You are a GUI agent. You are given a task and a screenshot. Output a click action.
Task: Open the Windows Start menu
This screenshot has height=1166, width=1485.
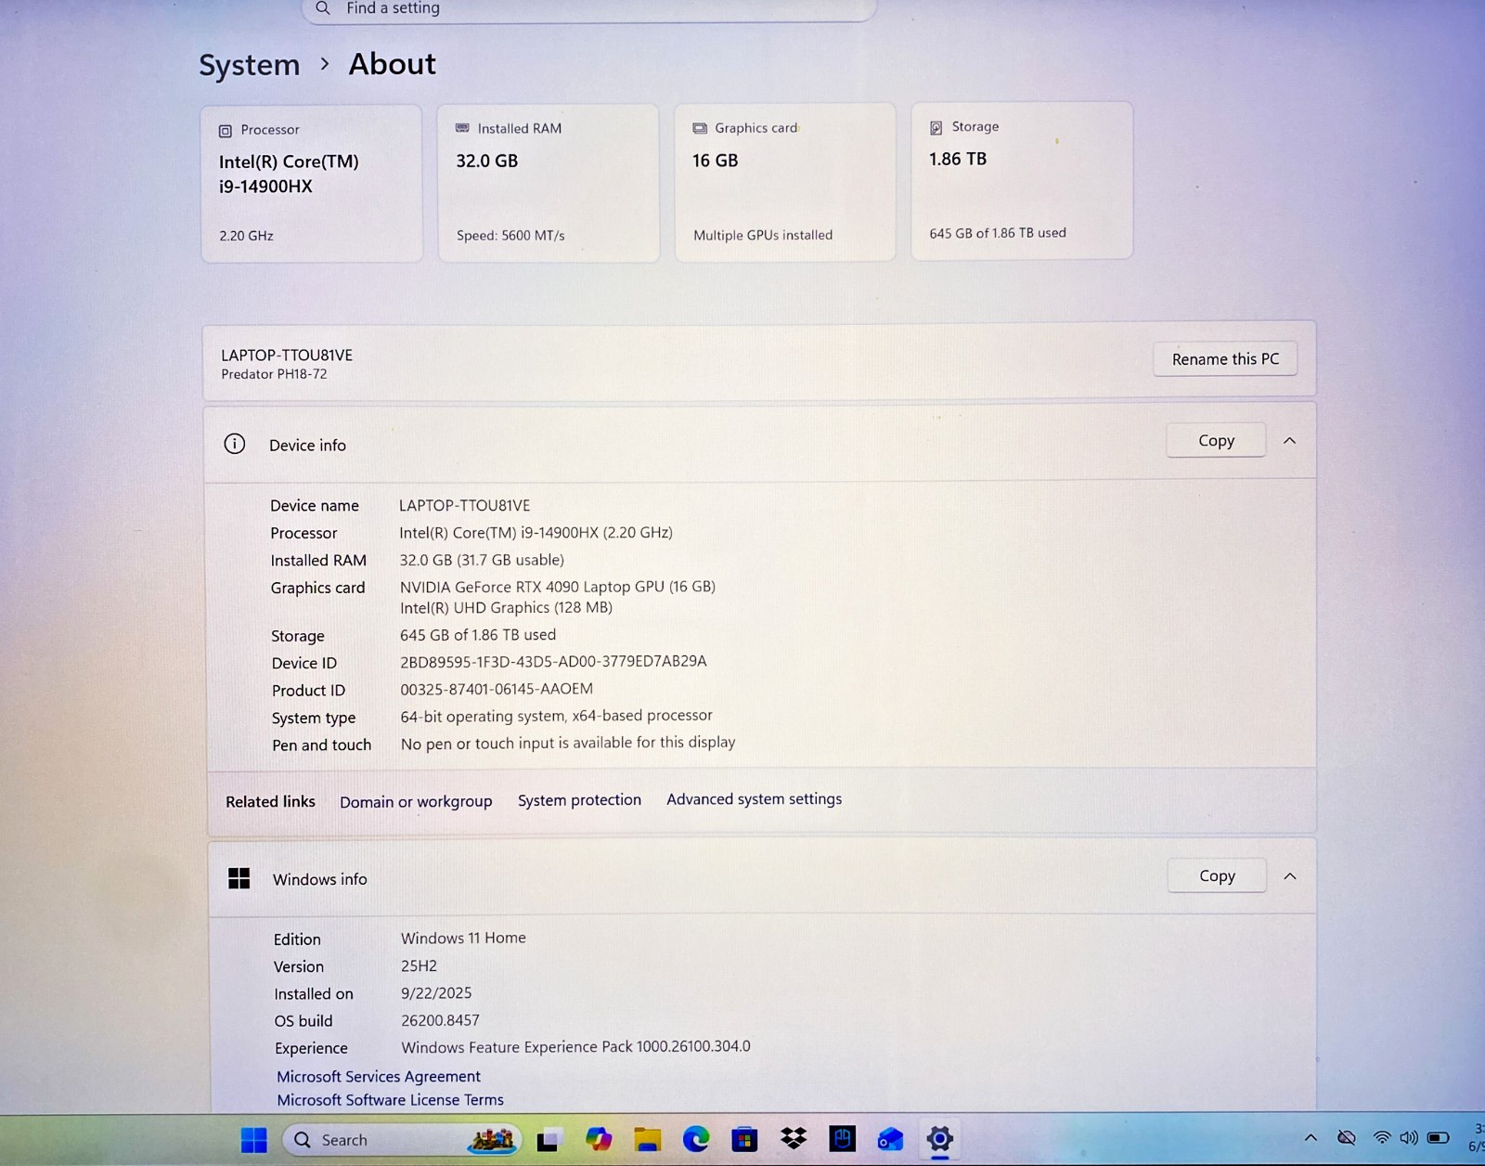[x=253, y=1140]
